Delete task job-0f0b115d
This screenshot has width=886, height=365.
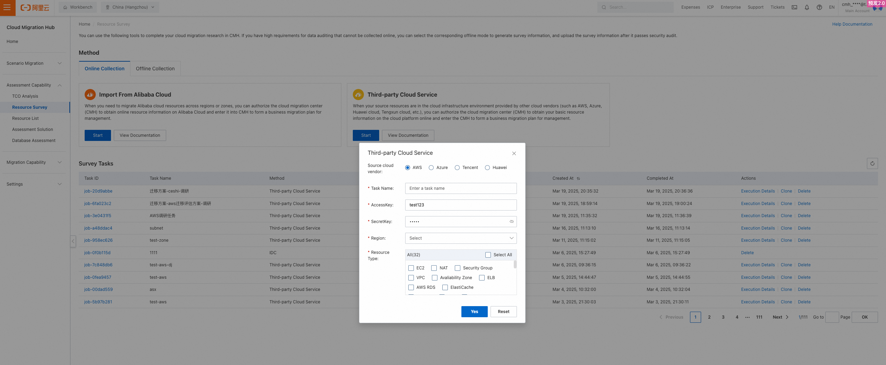747,253
